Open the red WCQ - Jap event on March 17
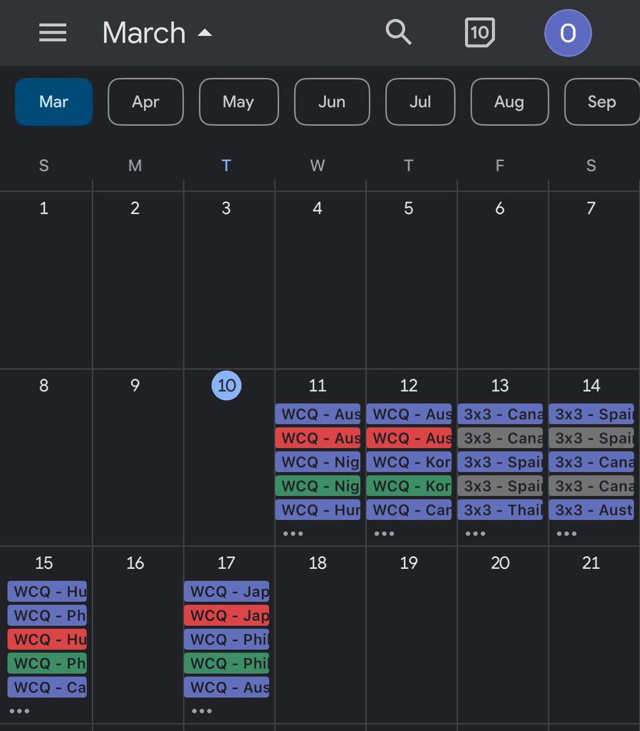 pyautogui.click(x=226, y=616)
